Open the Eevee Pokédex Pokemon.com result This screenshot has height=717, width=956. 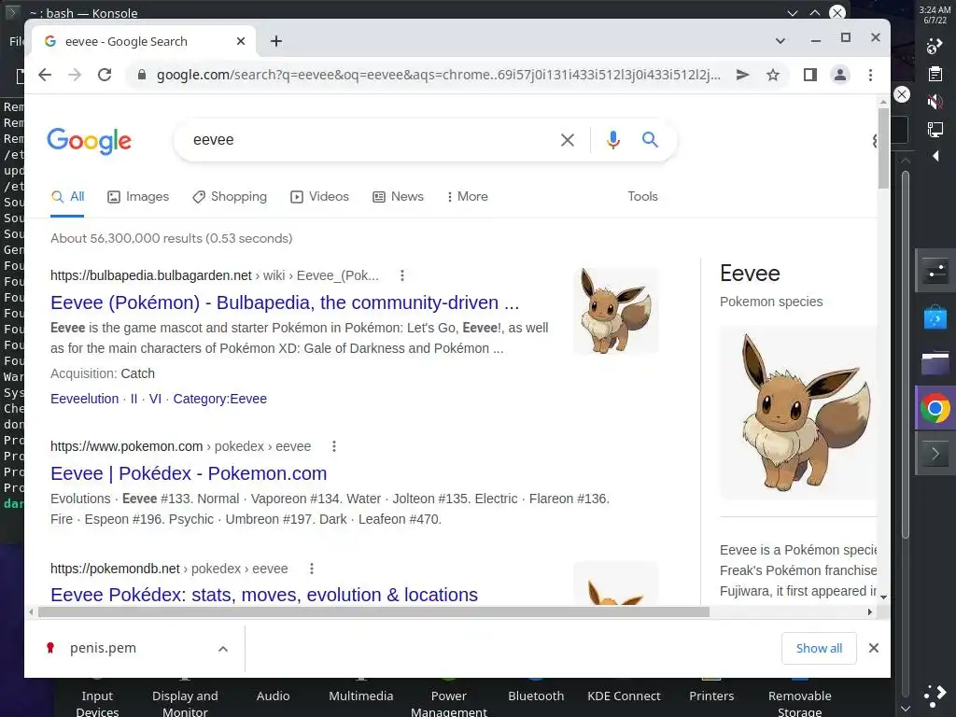coord(189,473)
